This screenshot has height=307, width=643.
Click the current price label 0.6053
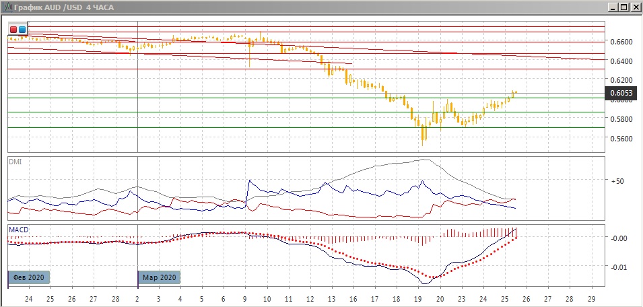620,93
